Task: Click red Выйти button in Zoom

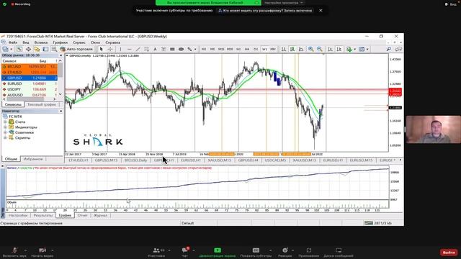Action: point(449,253)
